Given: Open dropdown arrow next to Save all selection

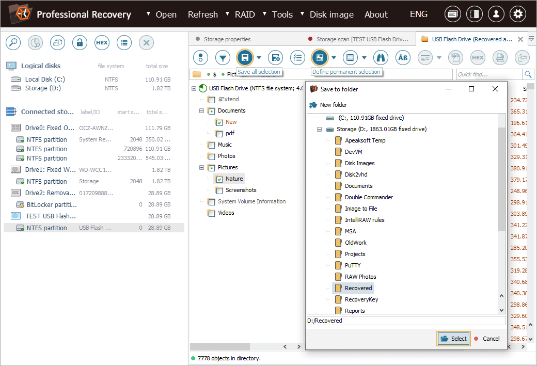Looking at the screenshot, I should click(x=259, y=57).
